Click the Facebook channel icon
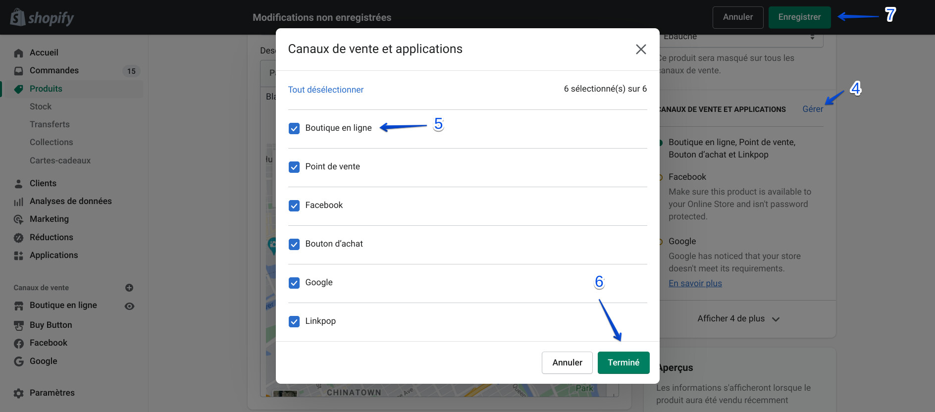The image size is (935, 412). (x=19, y=343)
